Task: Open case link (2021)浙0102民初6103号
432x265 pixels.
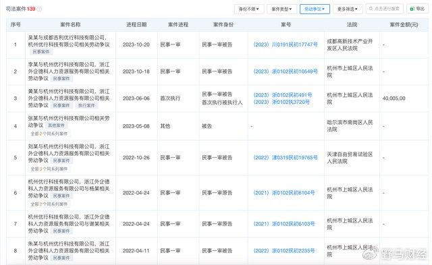Action: pos(283,224)
